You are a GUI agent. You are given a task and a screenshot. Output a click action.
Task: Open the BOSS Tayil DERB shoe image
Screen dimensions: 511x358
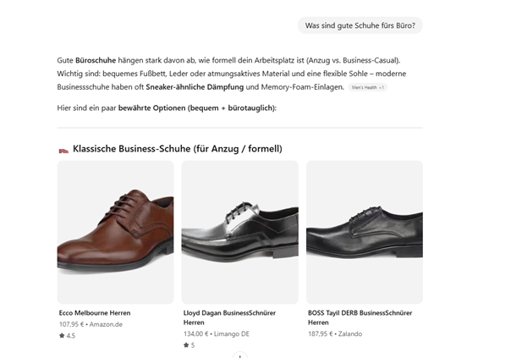tap(364, 231)
